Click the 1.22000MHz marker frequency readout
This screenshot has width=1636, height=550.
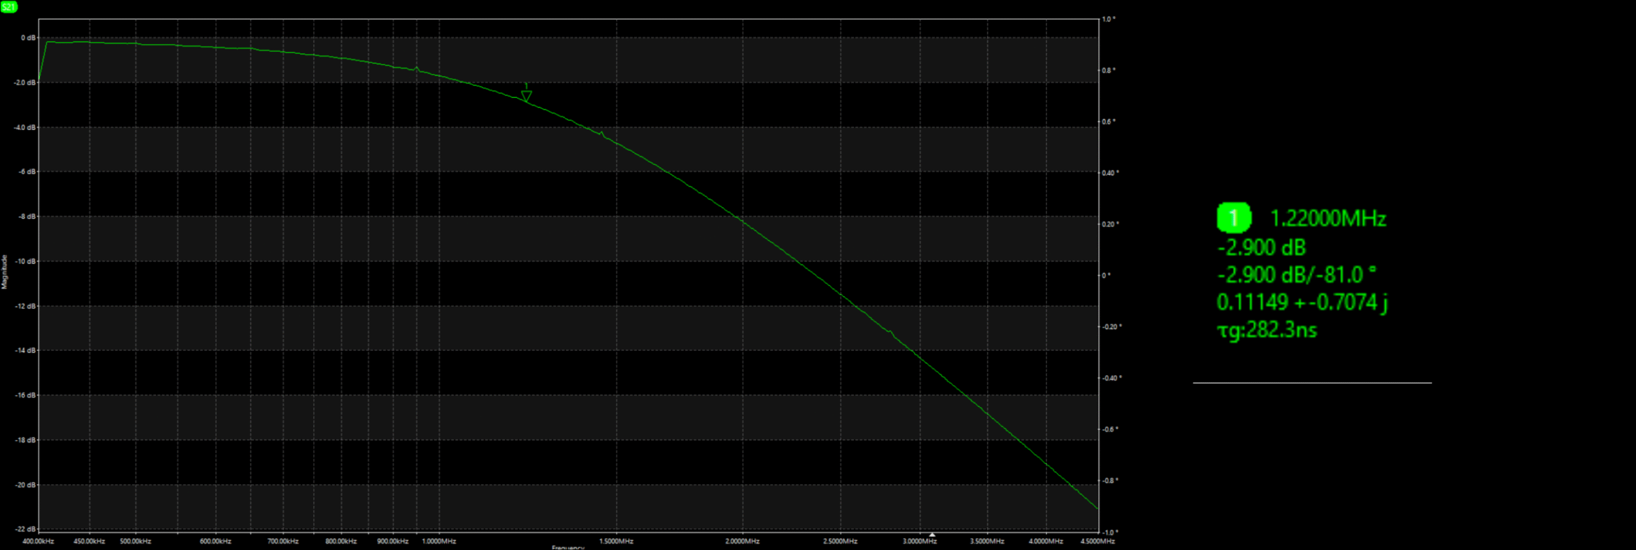pyautogui.click(x=1328, y=218)
